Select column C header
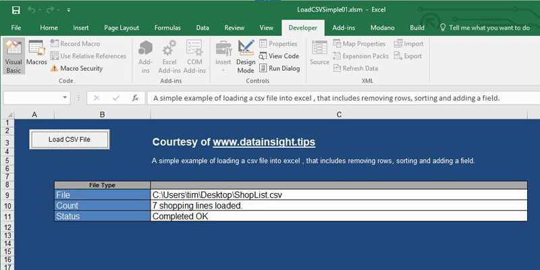The image size is (540, 270). click(339, 115)
